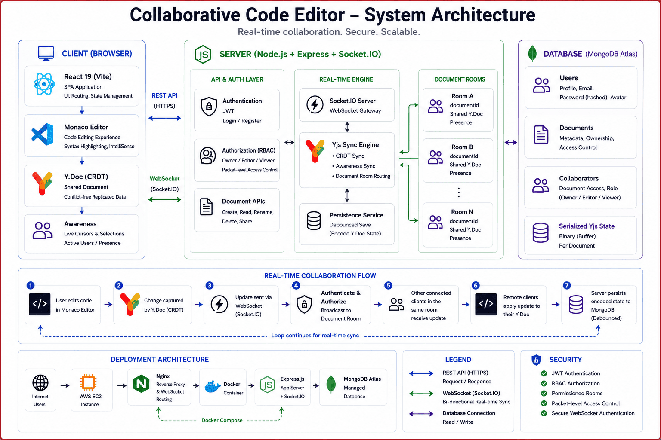Click the Room A users icon
Image resolution: width=661 pixels, height=440 pixels.
click(x=436, y=106)
